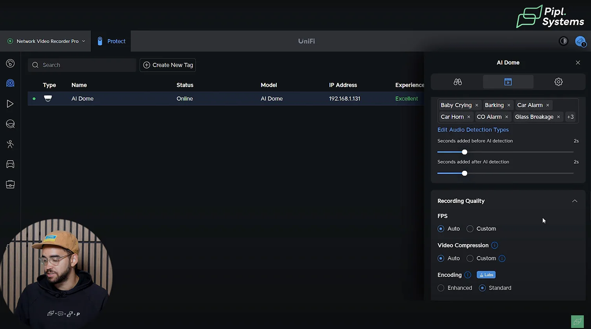This screenshot has width=591, height=329.
Task: Open the vehicle detections sidebar icon
Action: (10, 164)
